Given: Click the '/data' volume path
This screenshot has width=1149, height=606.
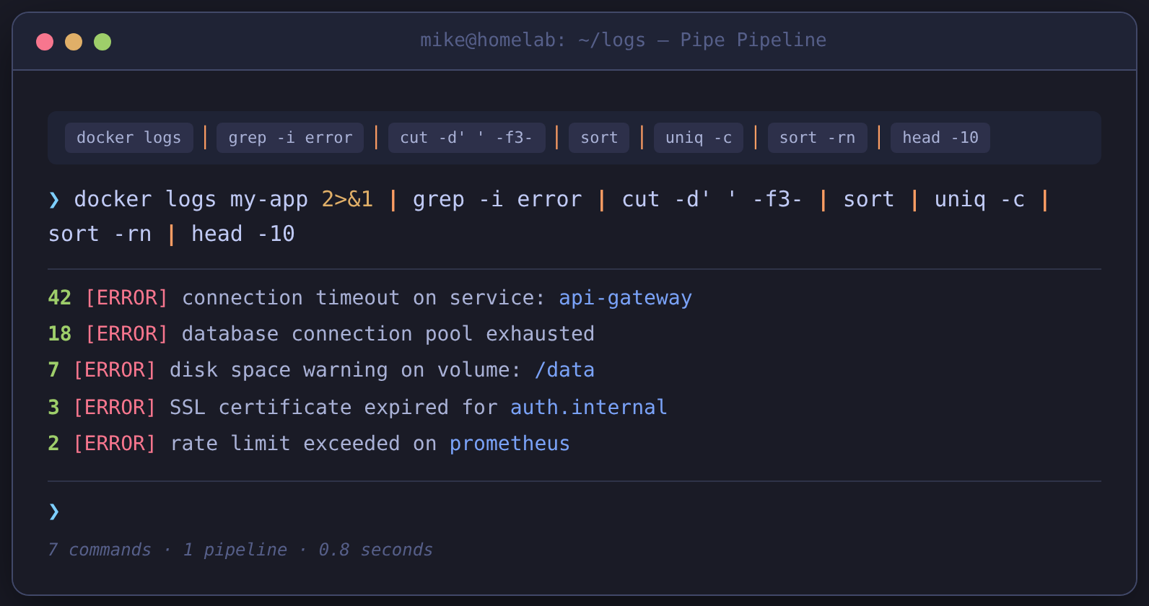Looking at the screenshot, I should (x=564, y=370).
